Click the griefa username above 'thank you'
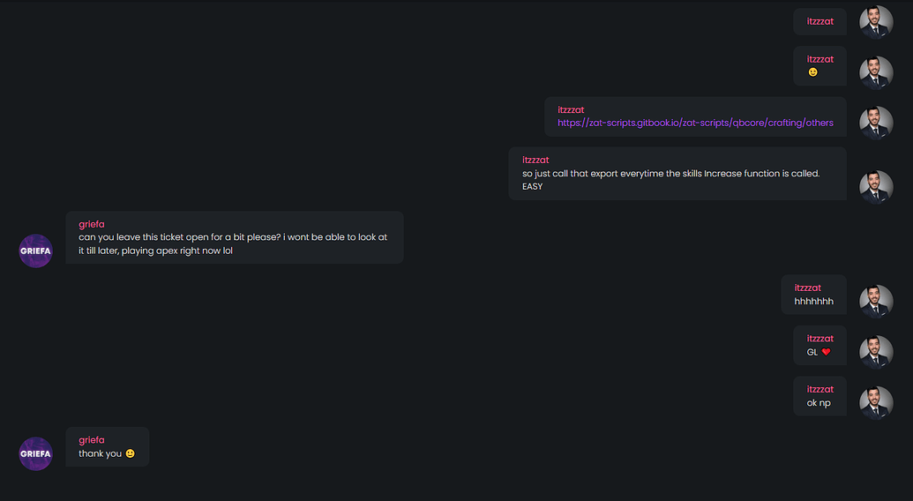Image resolution: width=913 pixels, height=501 pixels. coord(92,440)
